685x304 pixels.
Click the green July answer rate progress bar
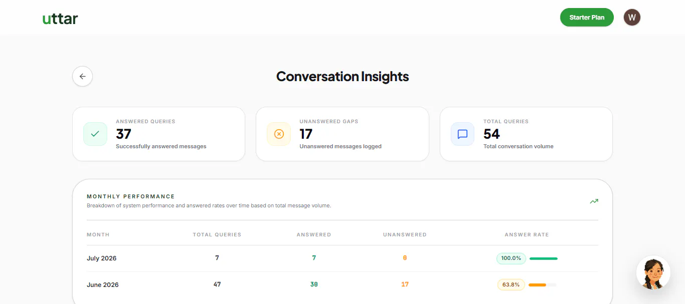click(543, 258)
